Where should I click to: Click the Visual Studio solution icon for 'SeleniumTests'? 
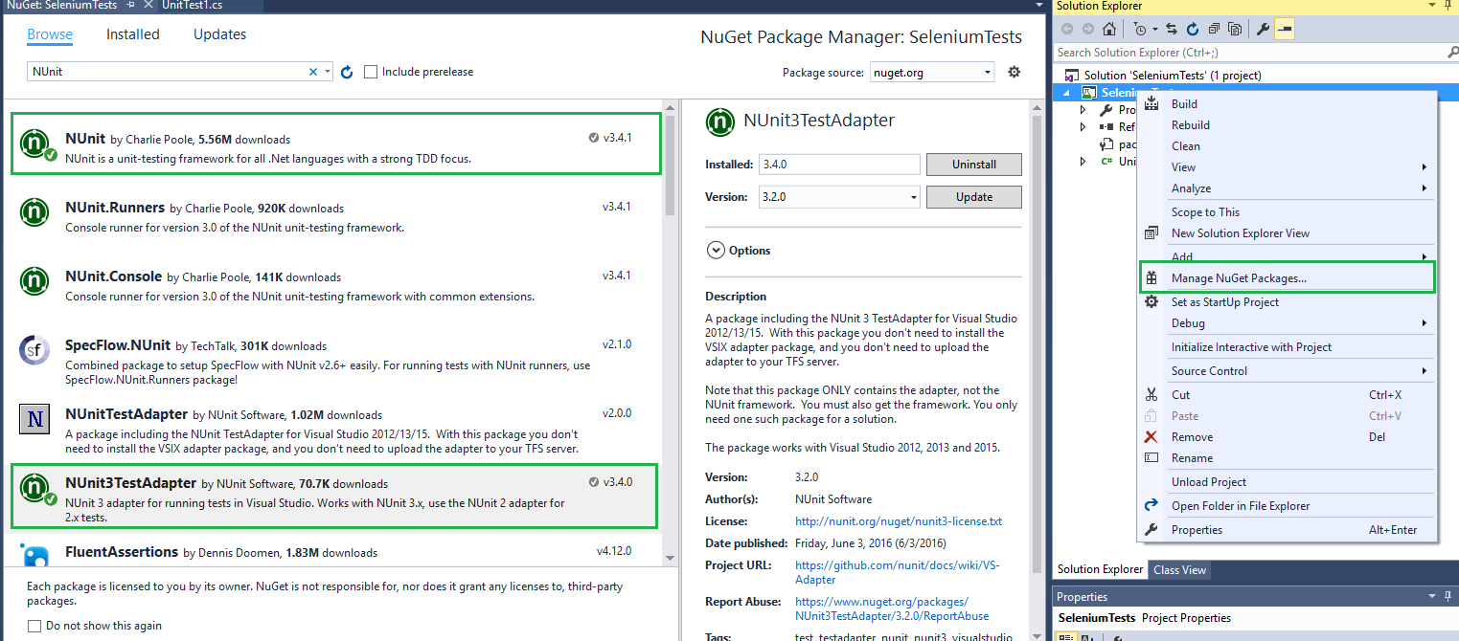pyautogui.click(x=1071, y=75)
